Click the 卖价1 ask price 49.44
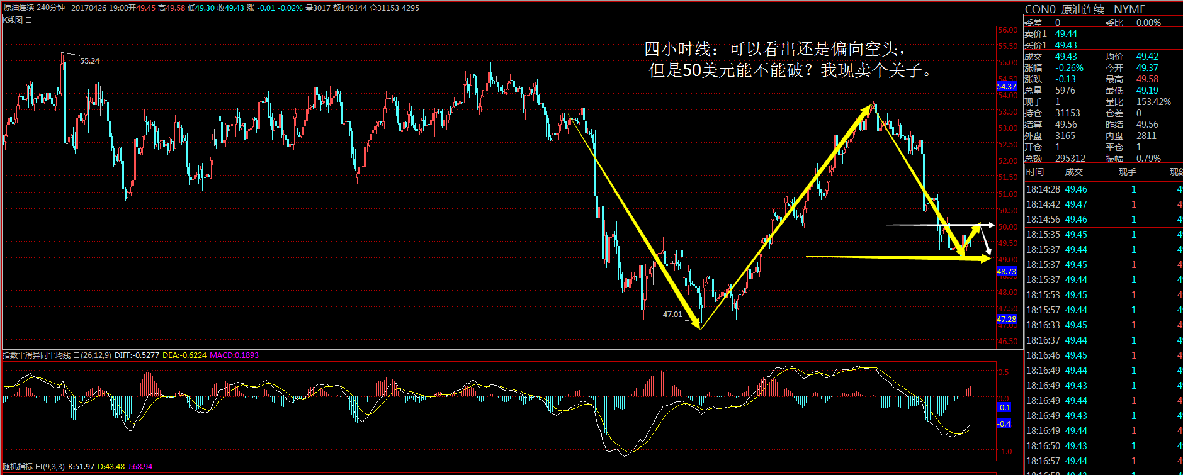Viewport: 1183px width, 475px height. (x=1066, y=34)
